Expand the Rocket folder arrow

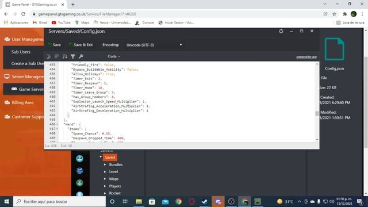pyautogui.click(x=105, y=193)
